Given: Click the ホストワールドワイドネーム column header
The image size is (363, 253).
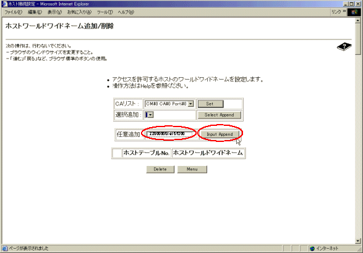Looking at the screenshot, I should (208, 153).
